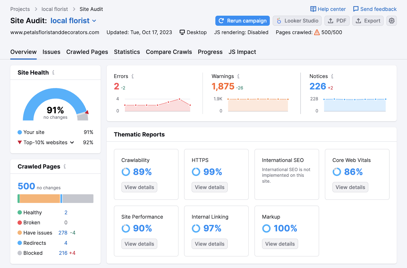View details for Crawlability report
The height and width of the screenshot is (268, 407).
coord(139,187)
